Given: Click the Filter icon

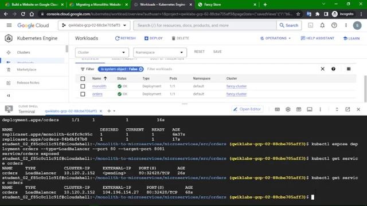Looking at the screenshot, I should [x=83, y=69].
